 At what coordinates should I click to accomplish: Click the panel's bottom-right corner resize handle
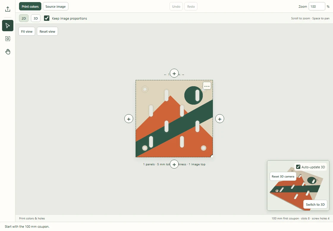pos(212,156)
